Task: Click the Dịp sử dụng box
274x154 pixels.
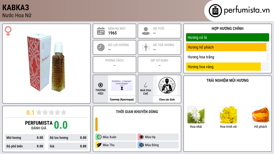Action: point(159,65)
